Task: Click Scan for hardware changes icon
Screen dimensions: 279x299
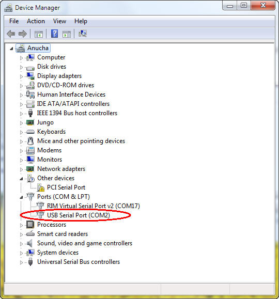Action: 83,34
